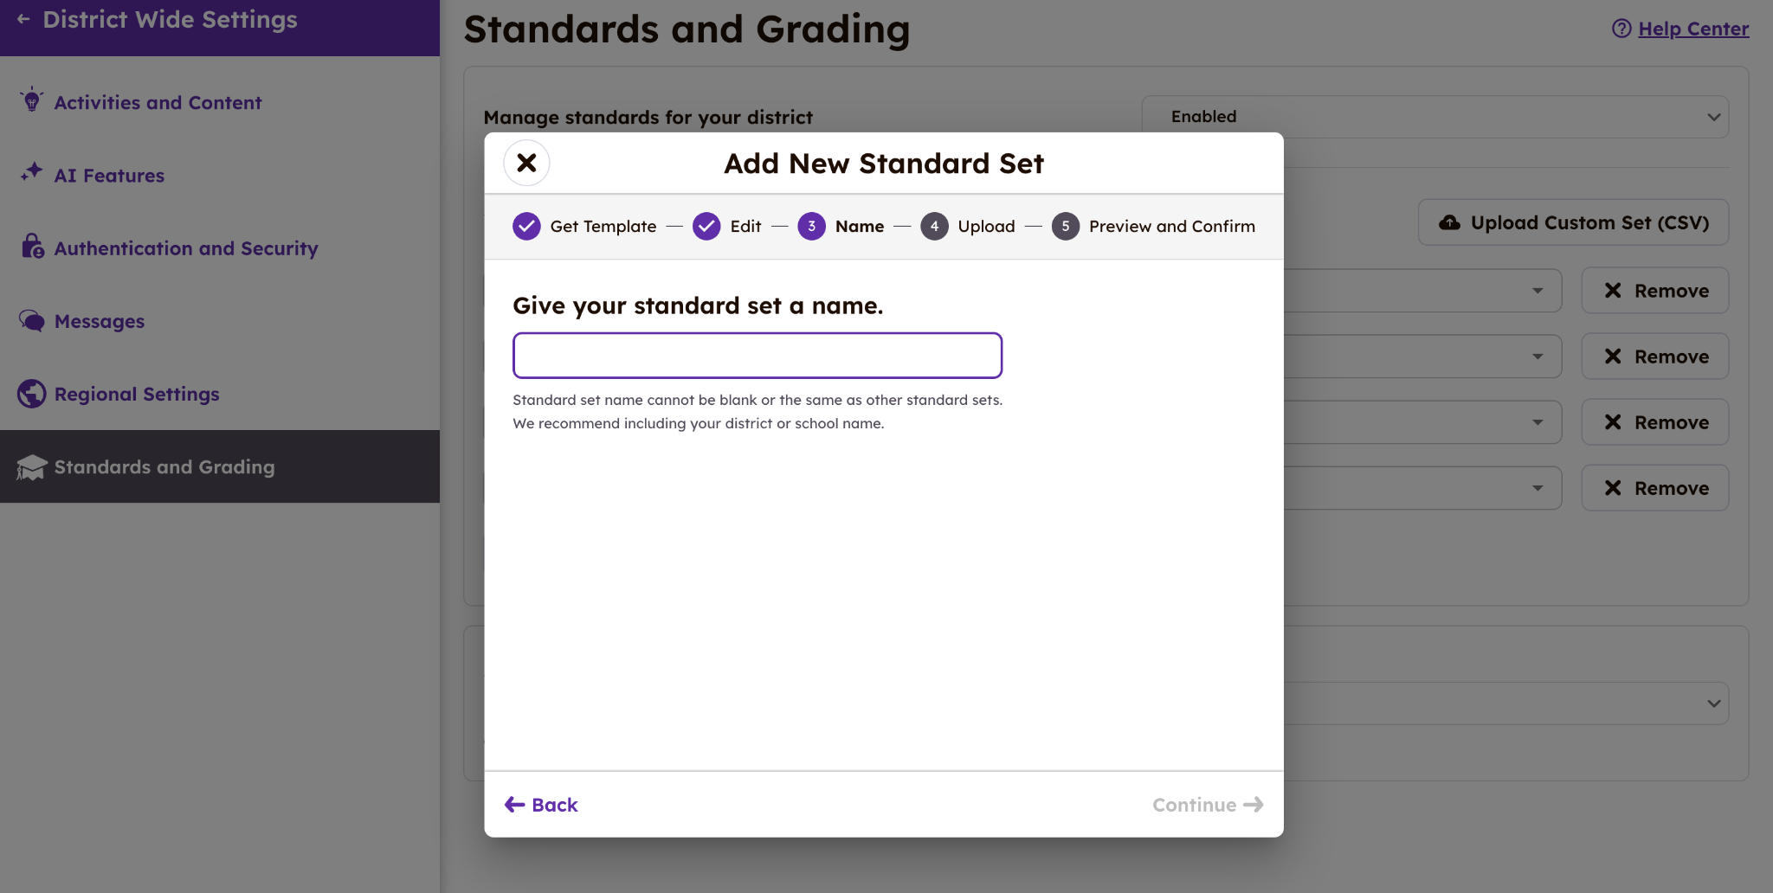Focus the standard set name field

click(x=758, y=356)
